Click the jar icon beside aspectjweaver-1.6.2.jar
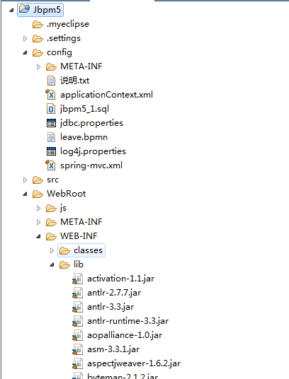 click(x=77, y=363)
